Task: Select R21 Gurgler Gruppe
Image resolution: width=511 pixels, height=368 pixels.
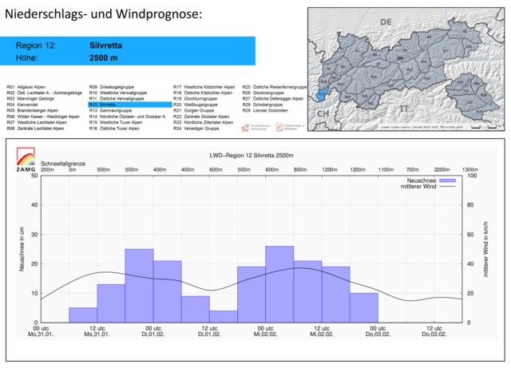Action: 193,110
